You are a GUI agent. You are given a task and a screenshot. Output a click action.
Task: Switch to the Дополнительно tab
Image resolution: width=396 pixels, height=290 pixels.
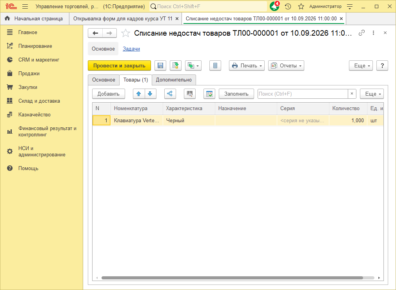tap(174, 80)
